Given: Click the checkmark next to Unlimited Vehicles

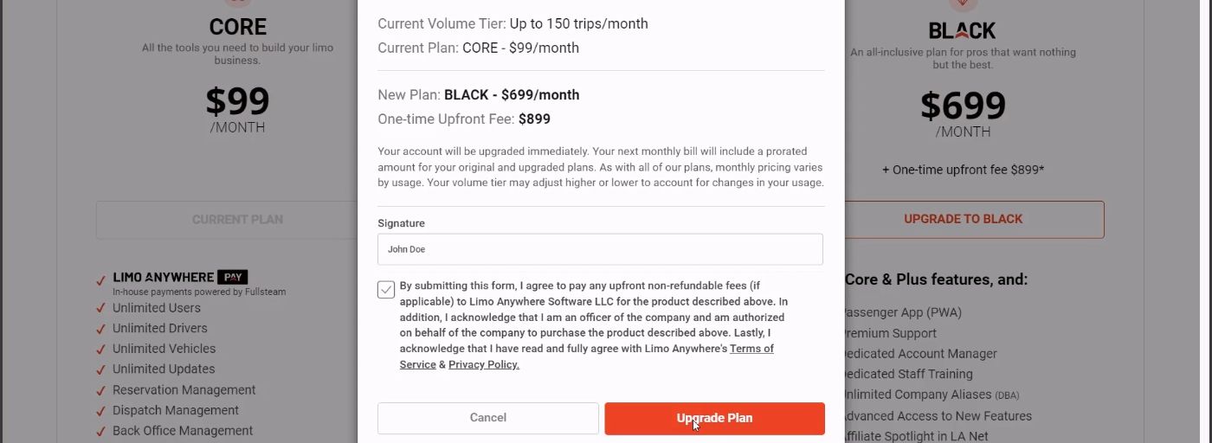Looking at the screenshot, I should [x=101, y=350].
